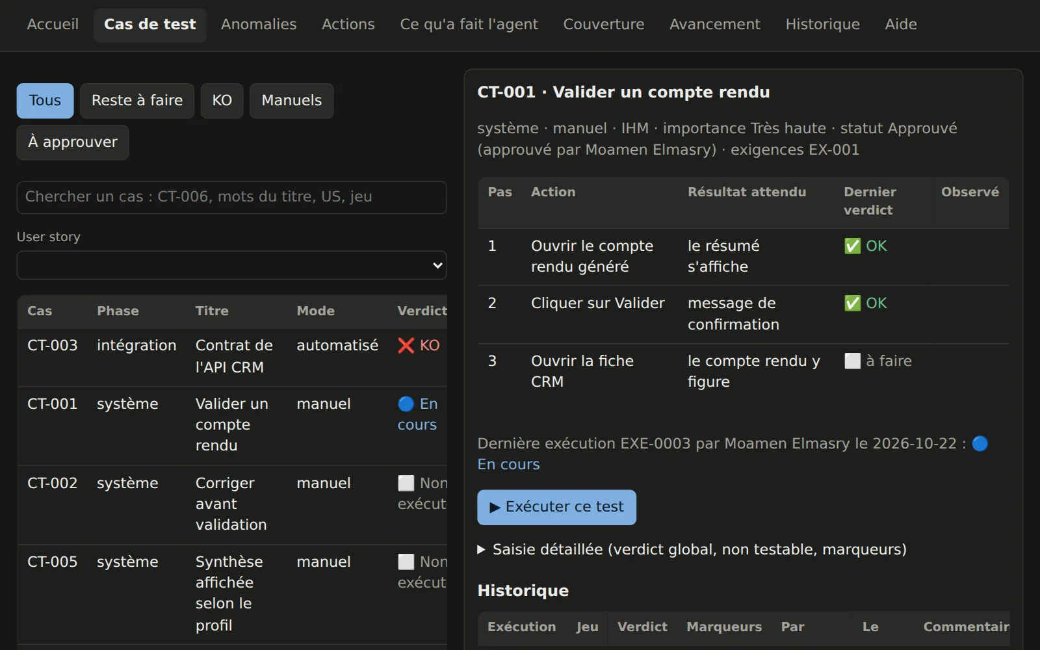Open the Avancement tab
Screen dimensions: 1040x650
715,25
